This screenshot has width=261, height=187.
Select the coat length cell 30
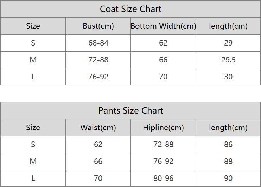coord(228,77)
